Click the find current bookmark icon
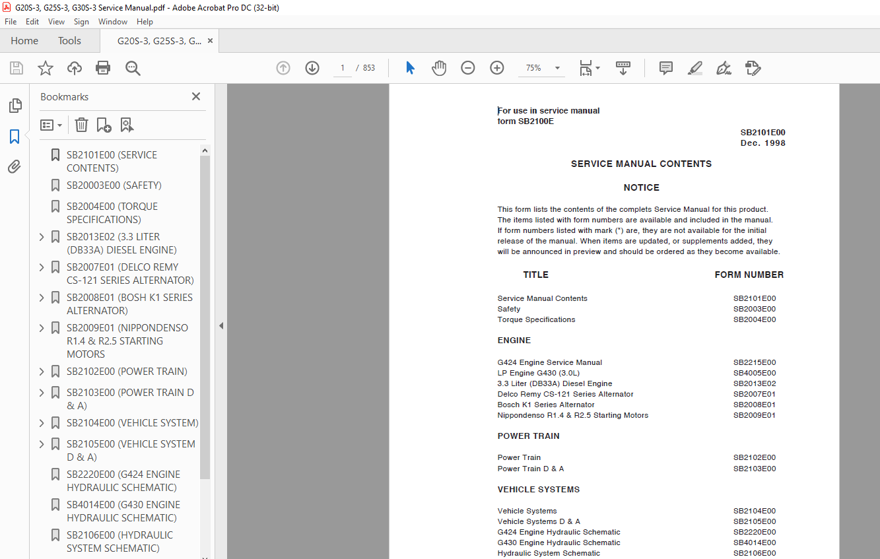Viewport: 880px width, 559px height. [x=127, y=125]
